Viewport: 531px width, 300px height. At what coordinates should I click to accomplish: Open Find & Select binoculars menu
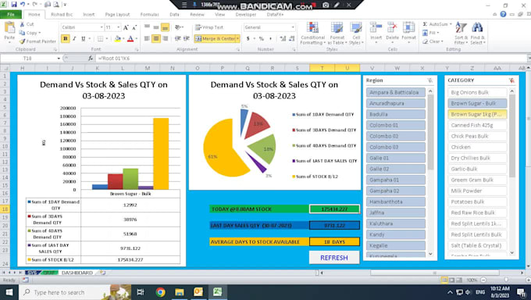(477, 34)
